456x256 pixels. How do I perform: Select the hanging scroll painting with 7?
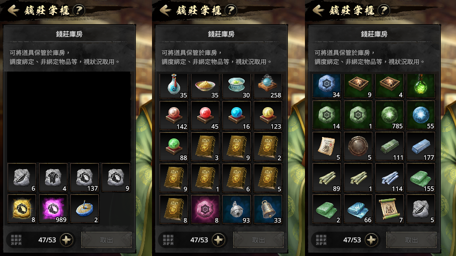389,209
